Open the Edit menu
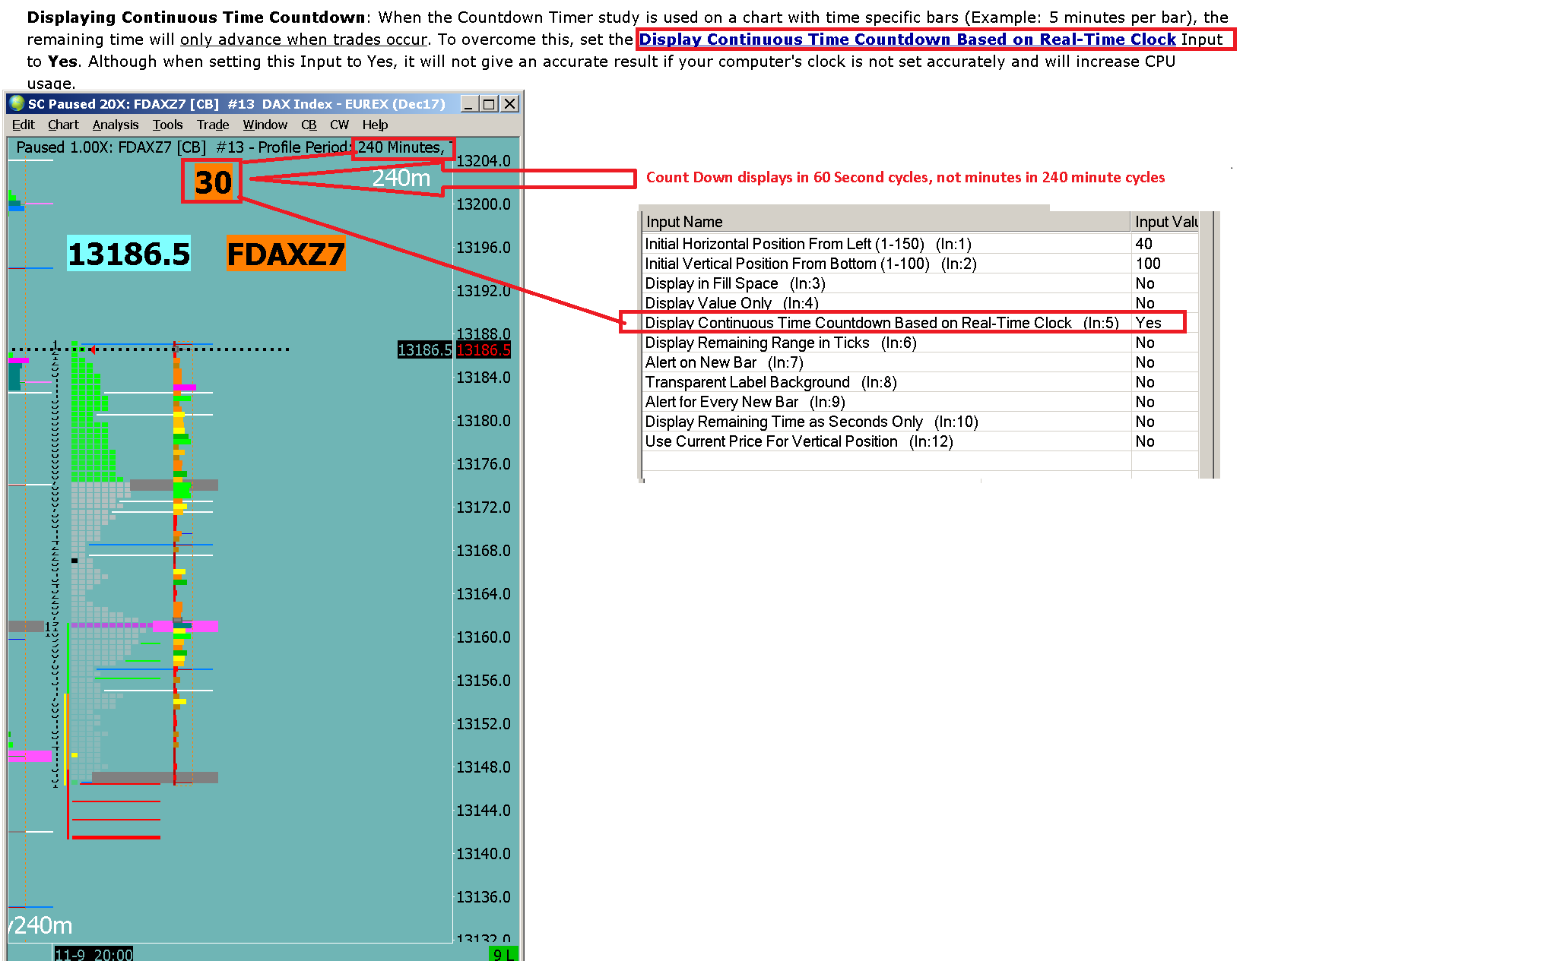This screenshot has height=961, width=1557. click(x=23, y=125)
